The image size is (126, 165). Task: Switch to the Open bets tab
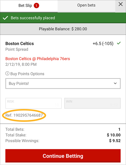coord(86,6)
